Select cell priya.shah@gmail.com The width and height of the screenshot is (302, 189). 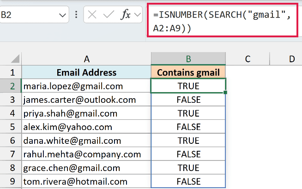tap(86, 113)
